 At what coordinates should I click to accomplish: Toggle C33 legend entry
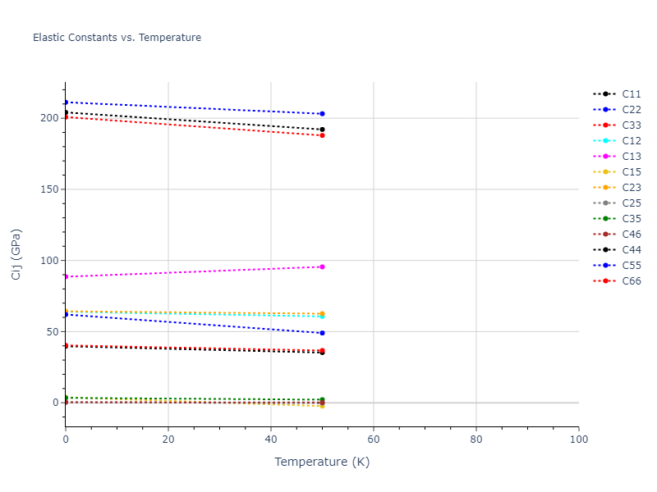631,125
